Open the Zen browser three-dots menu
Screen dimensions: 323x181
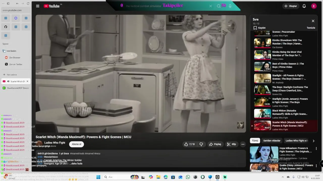(x=3, y=4)
